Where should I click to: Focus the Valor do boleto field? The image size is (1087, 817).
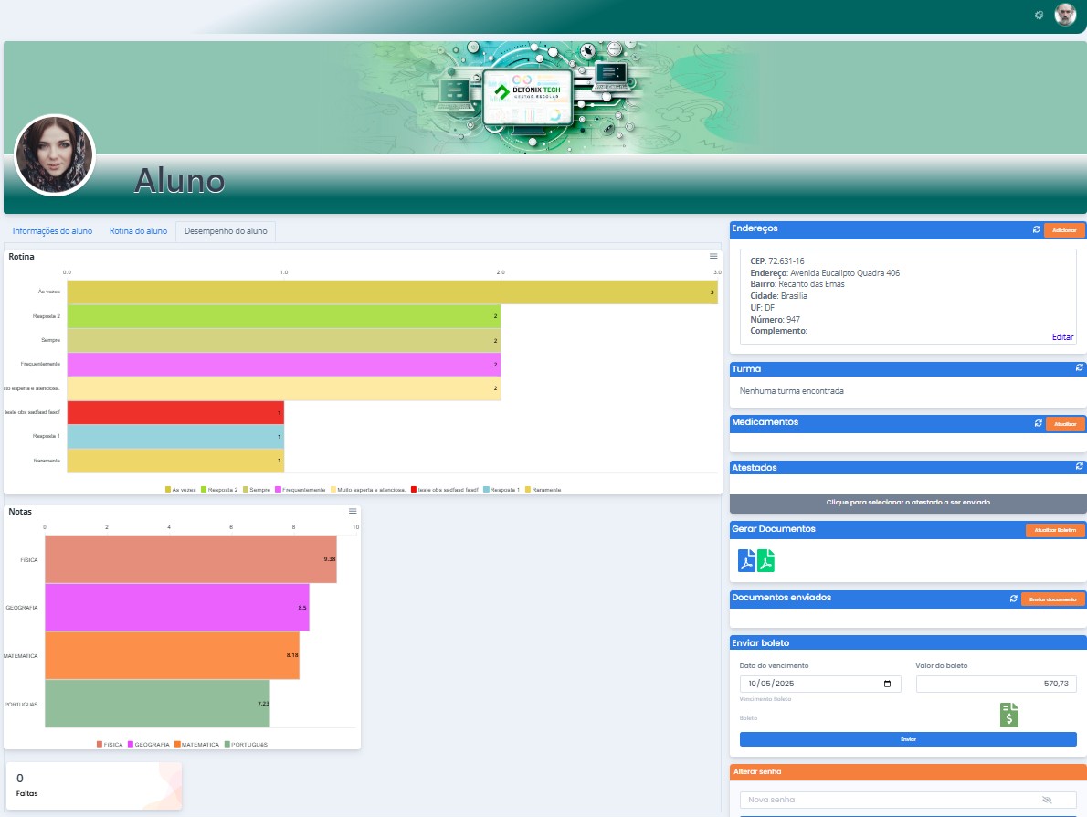(997, 684)
